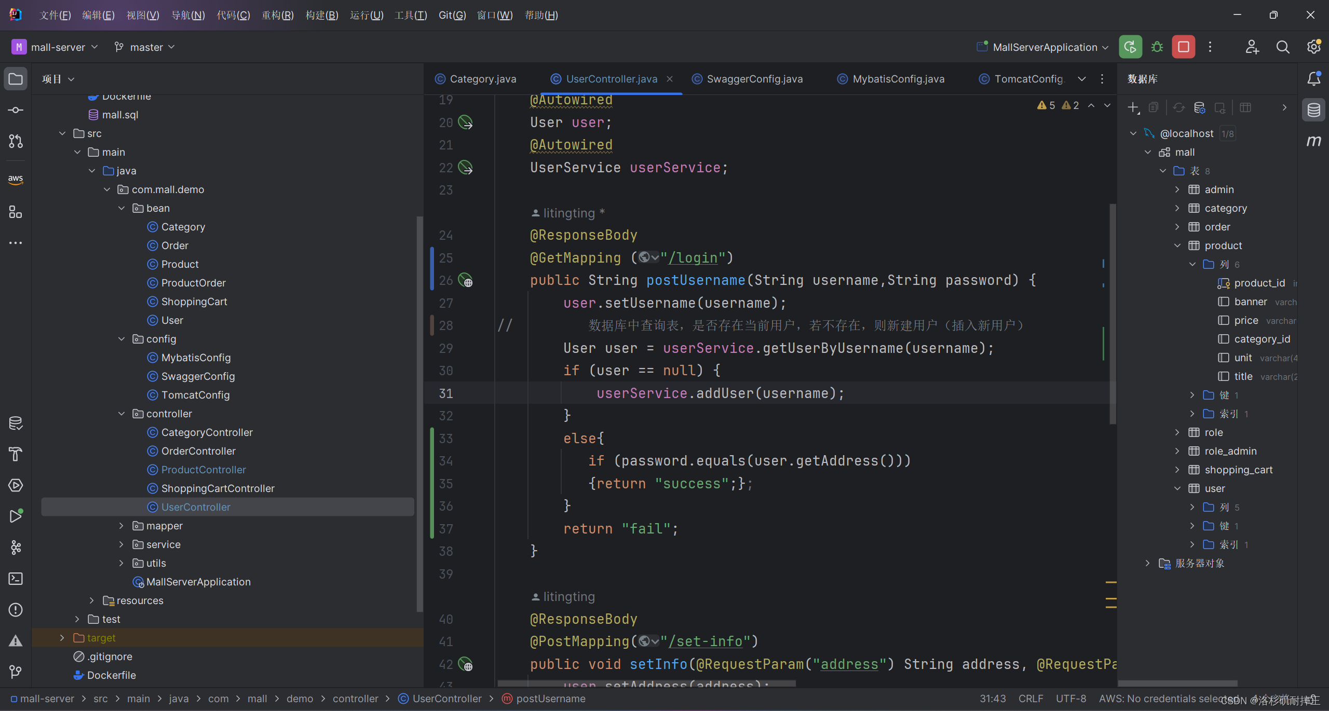The image size is (1329, 711).
Task: Open the Commit tool window icon
Action: (x=16, y=110)
